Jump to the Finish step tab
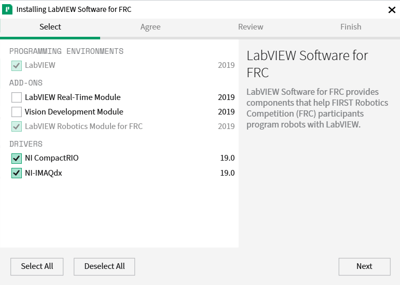 point(351,27)
